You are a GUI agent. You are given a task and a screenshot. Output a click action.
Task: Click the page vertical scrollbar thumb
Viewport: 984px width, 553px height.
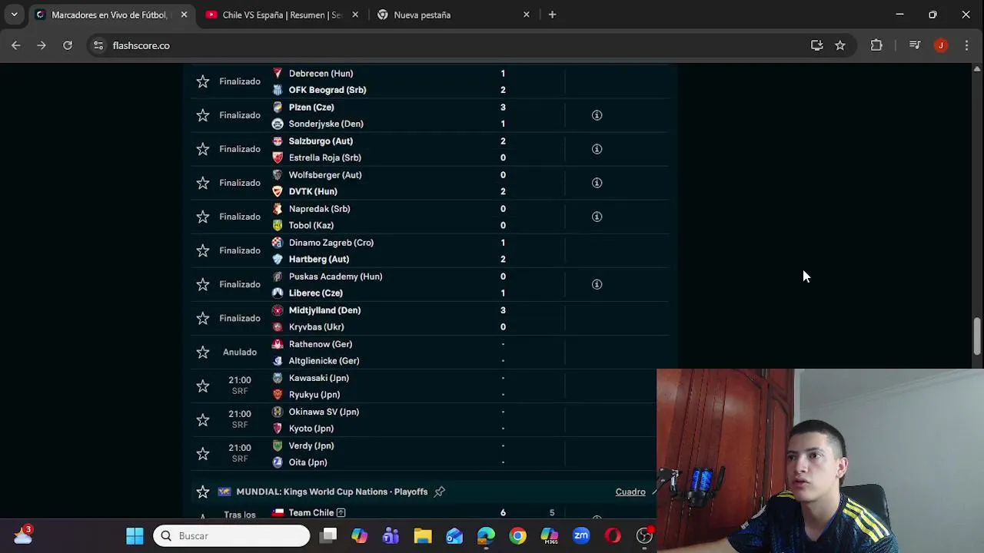click(x=977, y=336)
